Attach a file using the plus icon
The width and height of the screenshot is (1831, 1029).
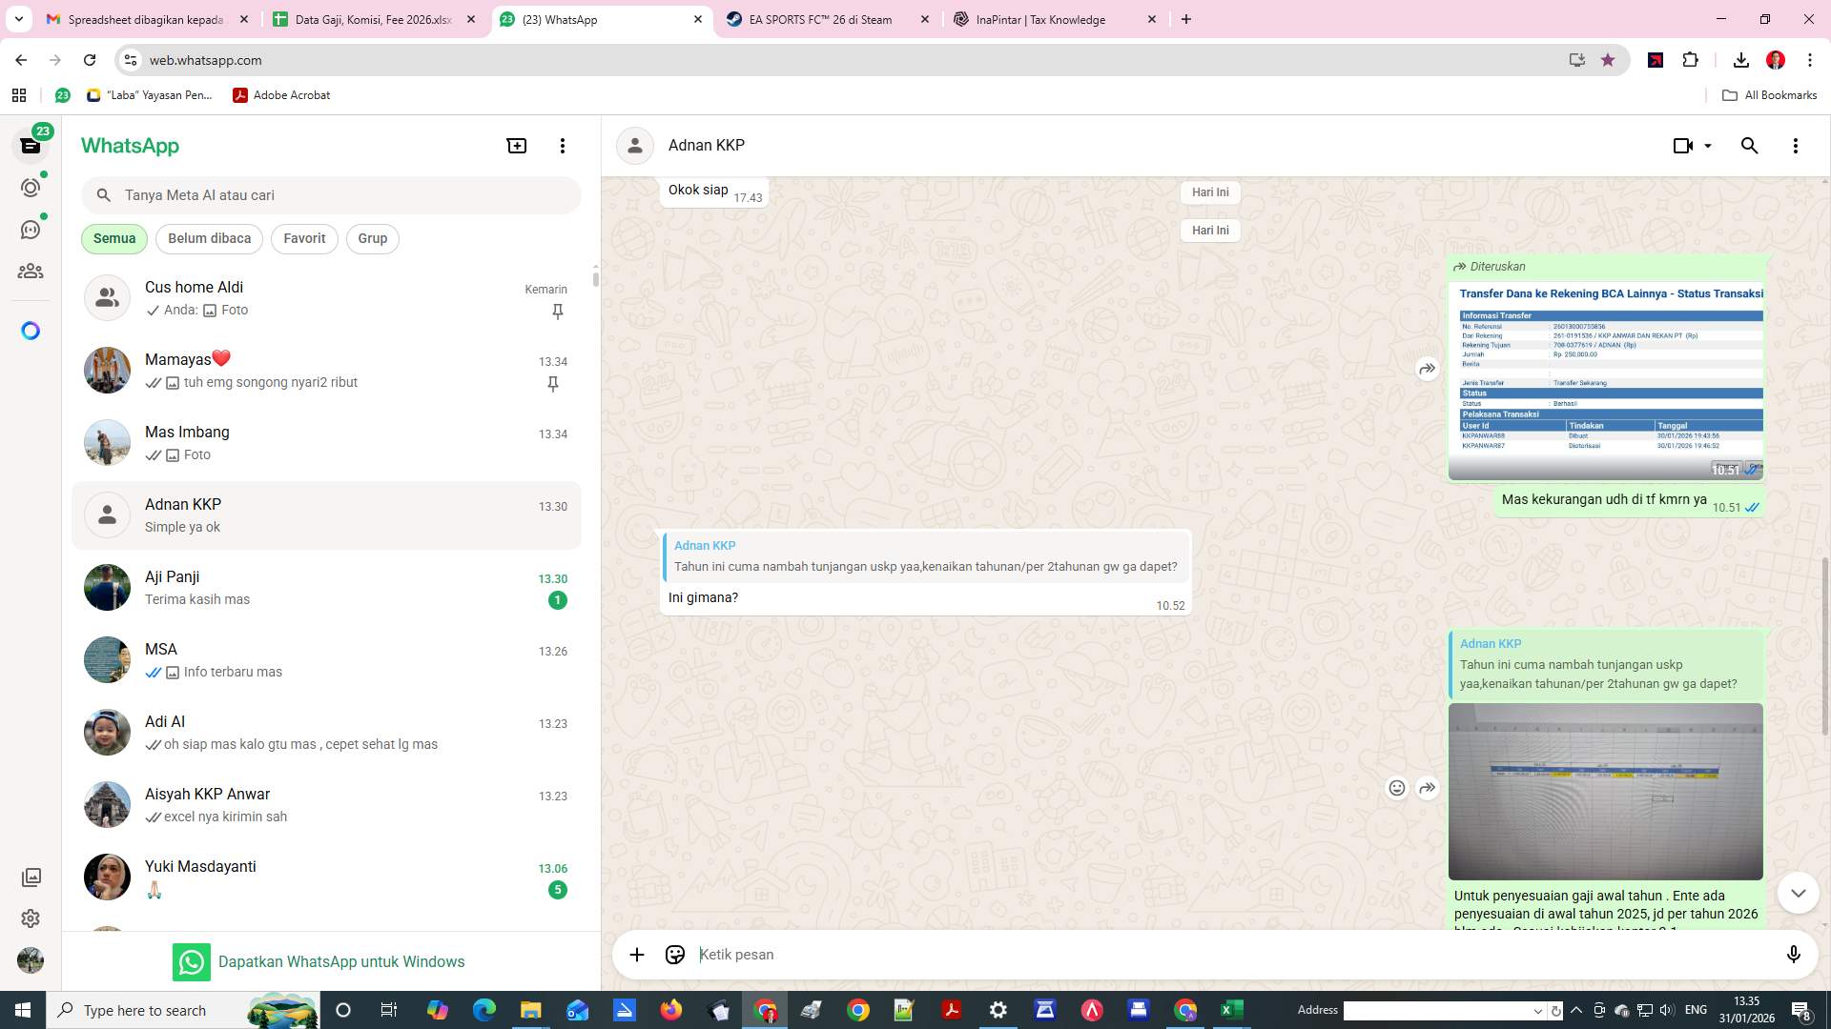(636, 954)
